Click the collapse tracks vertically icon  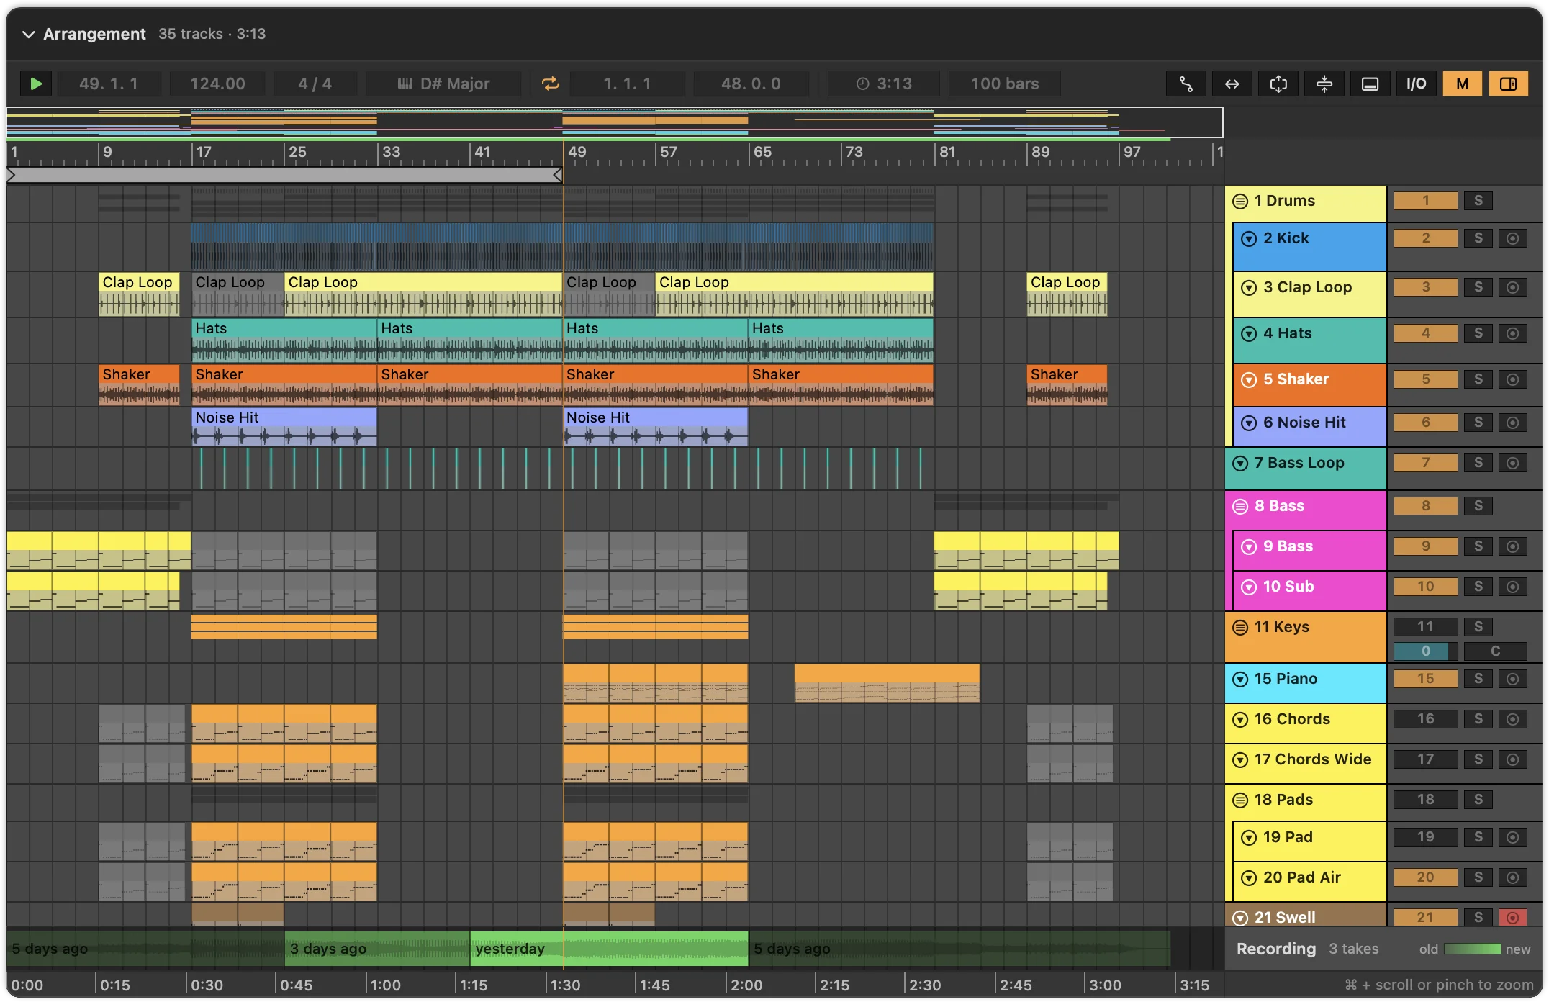coord(1324,83)
